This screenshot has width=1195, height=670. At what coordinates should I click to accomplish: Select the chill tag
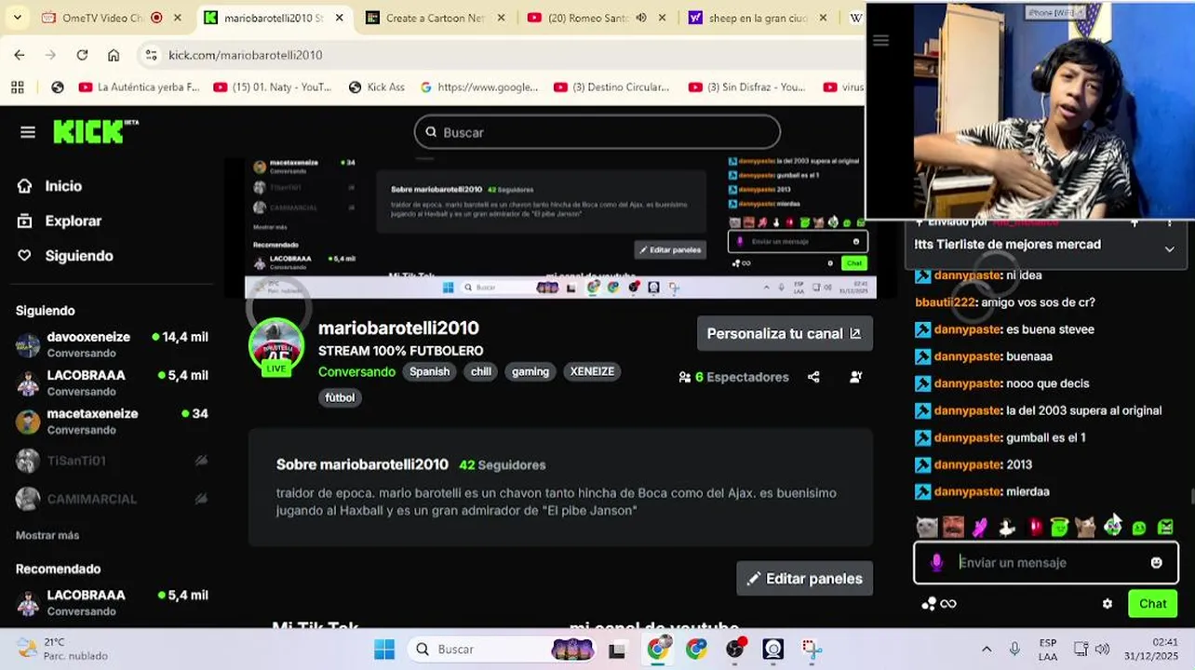point(481,371)
